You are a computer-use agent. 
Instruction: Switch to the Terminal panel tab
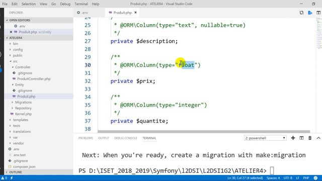(149, 138)
